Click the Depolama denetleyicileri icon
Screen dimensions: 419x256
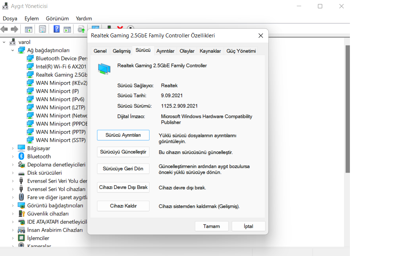coord(21,164)
